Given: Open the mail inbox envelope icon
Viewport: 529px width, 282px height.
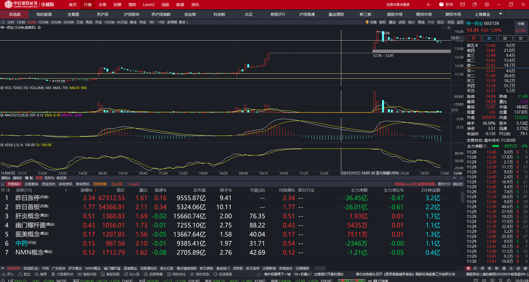Looking at the screenshot, I should pos(463,4).
